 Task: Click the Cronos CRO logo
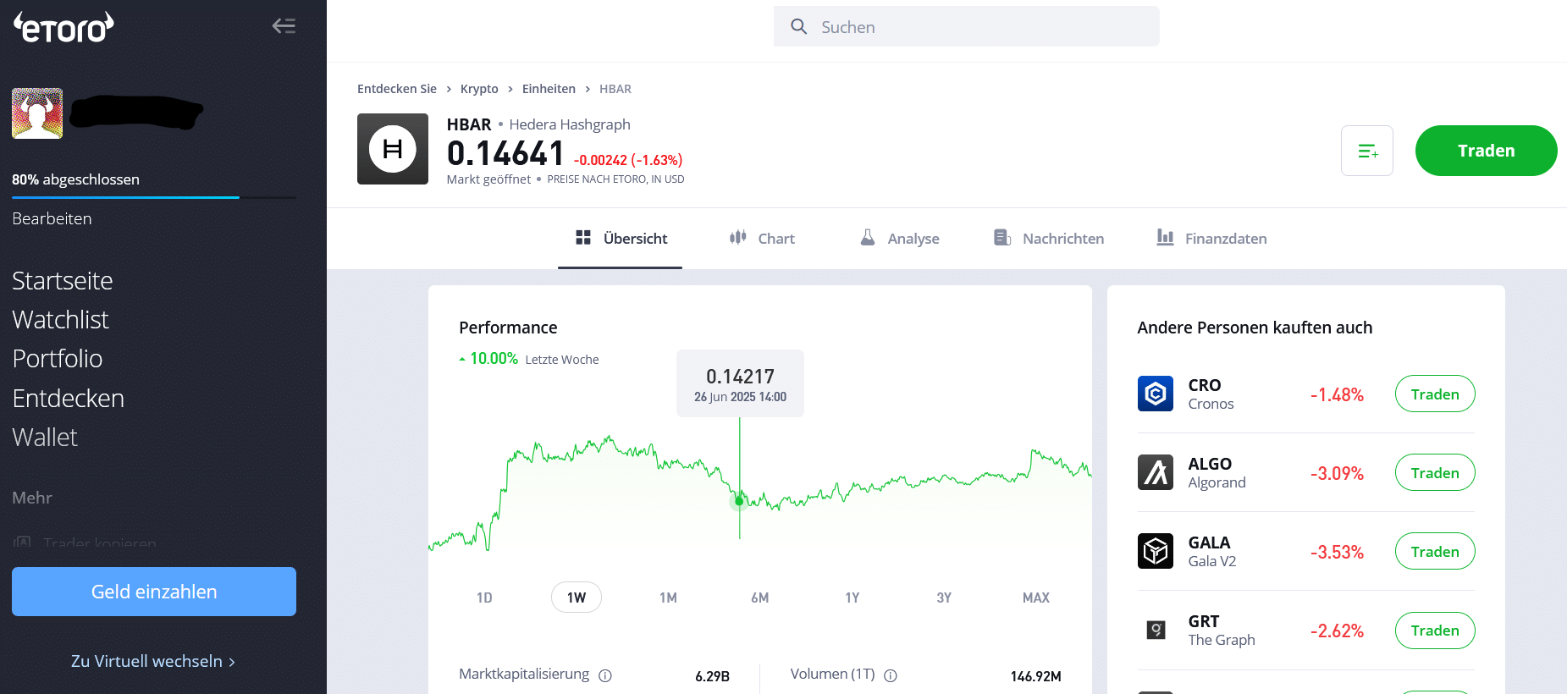(1156, 394)
